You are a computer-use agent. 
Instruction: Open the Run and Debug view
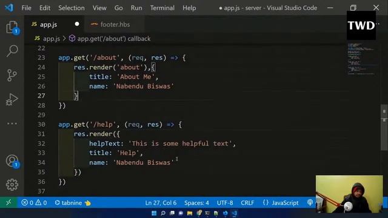(12, 99)
